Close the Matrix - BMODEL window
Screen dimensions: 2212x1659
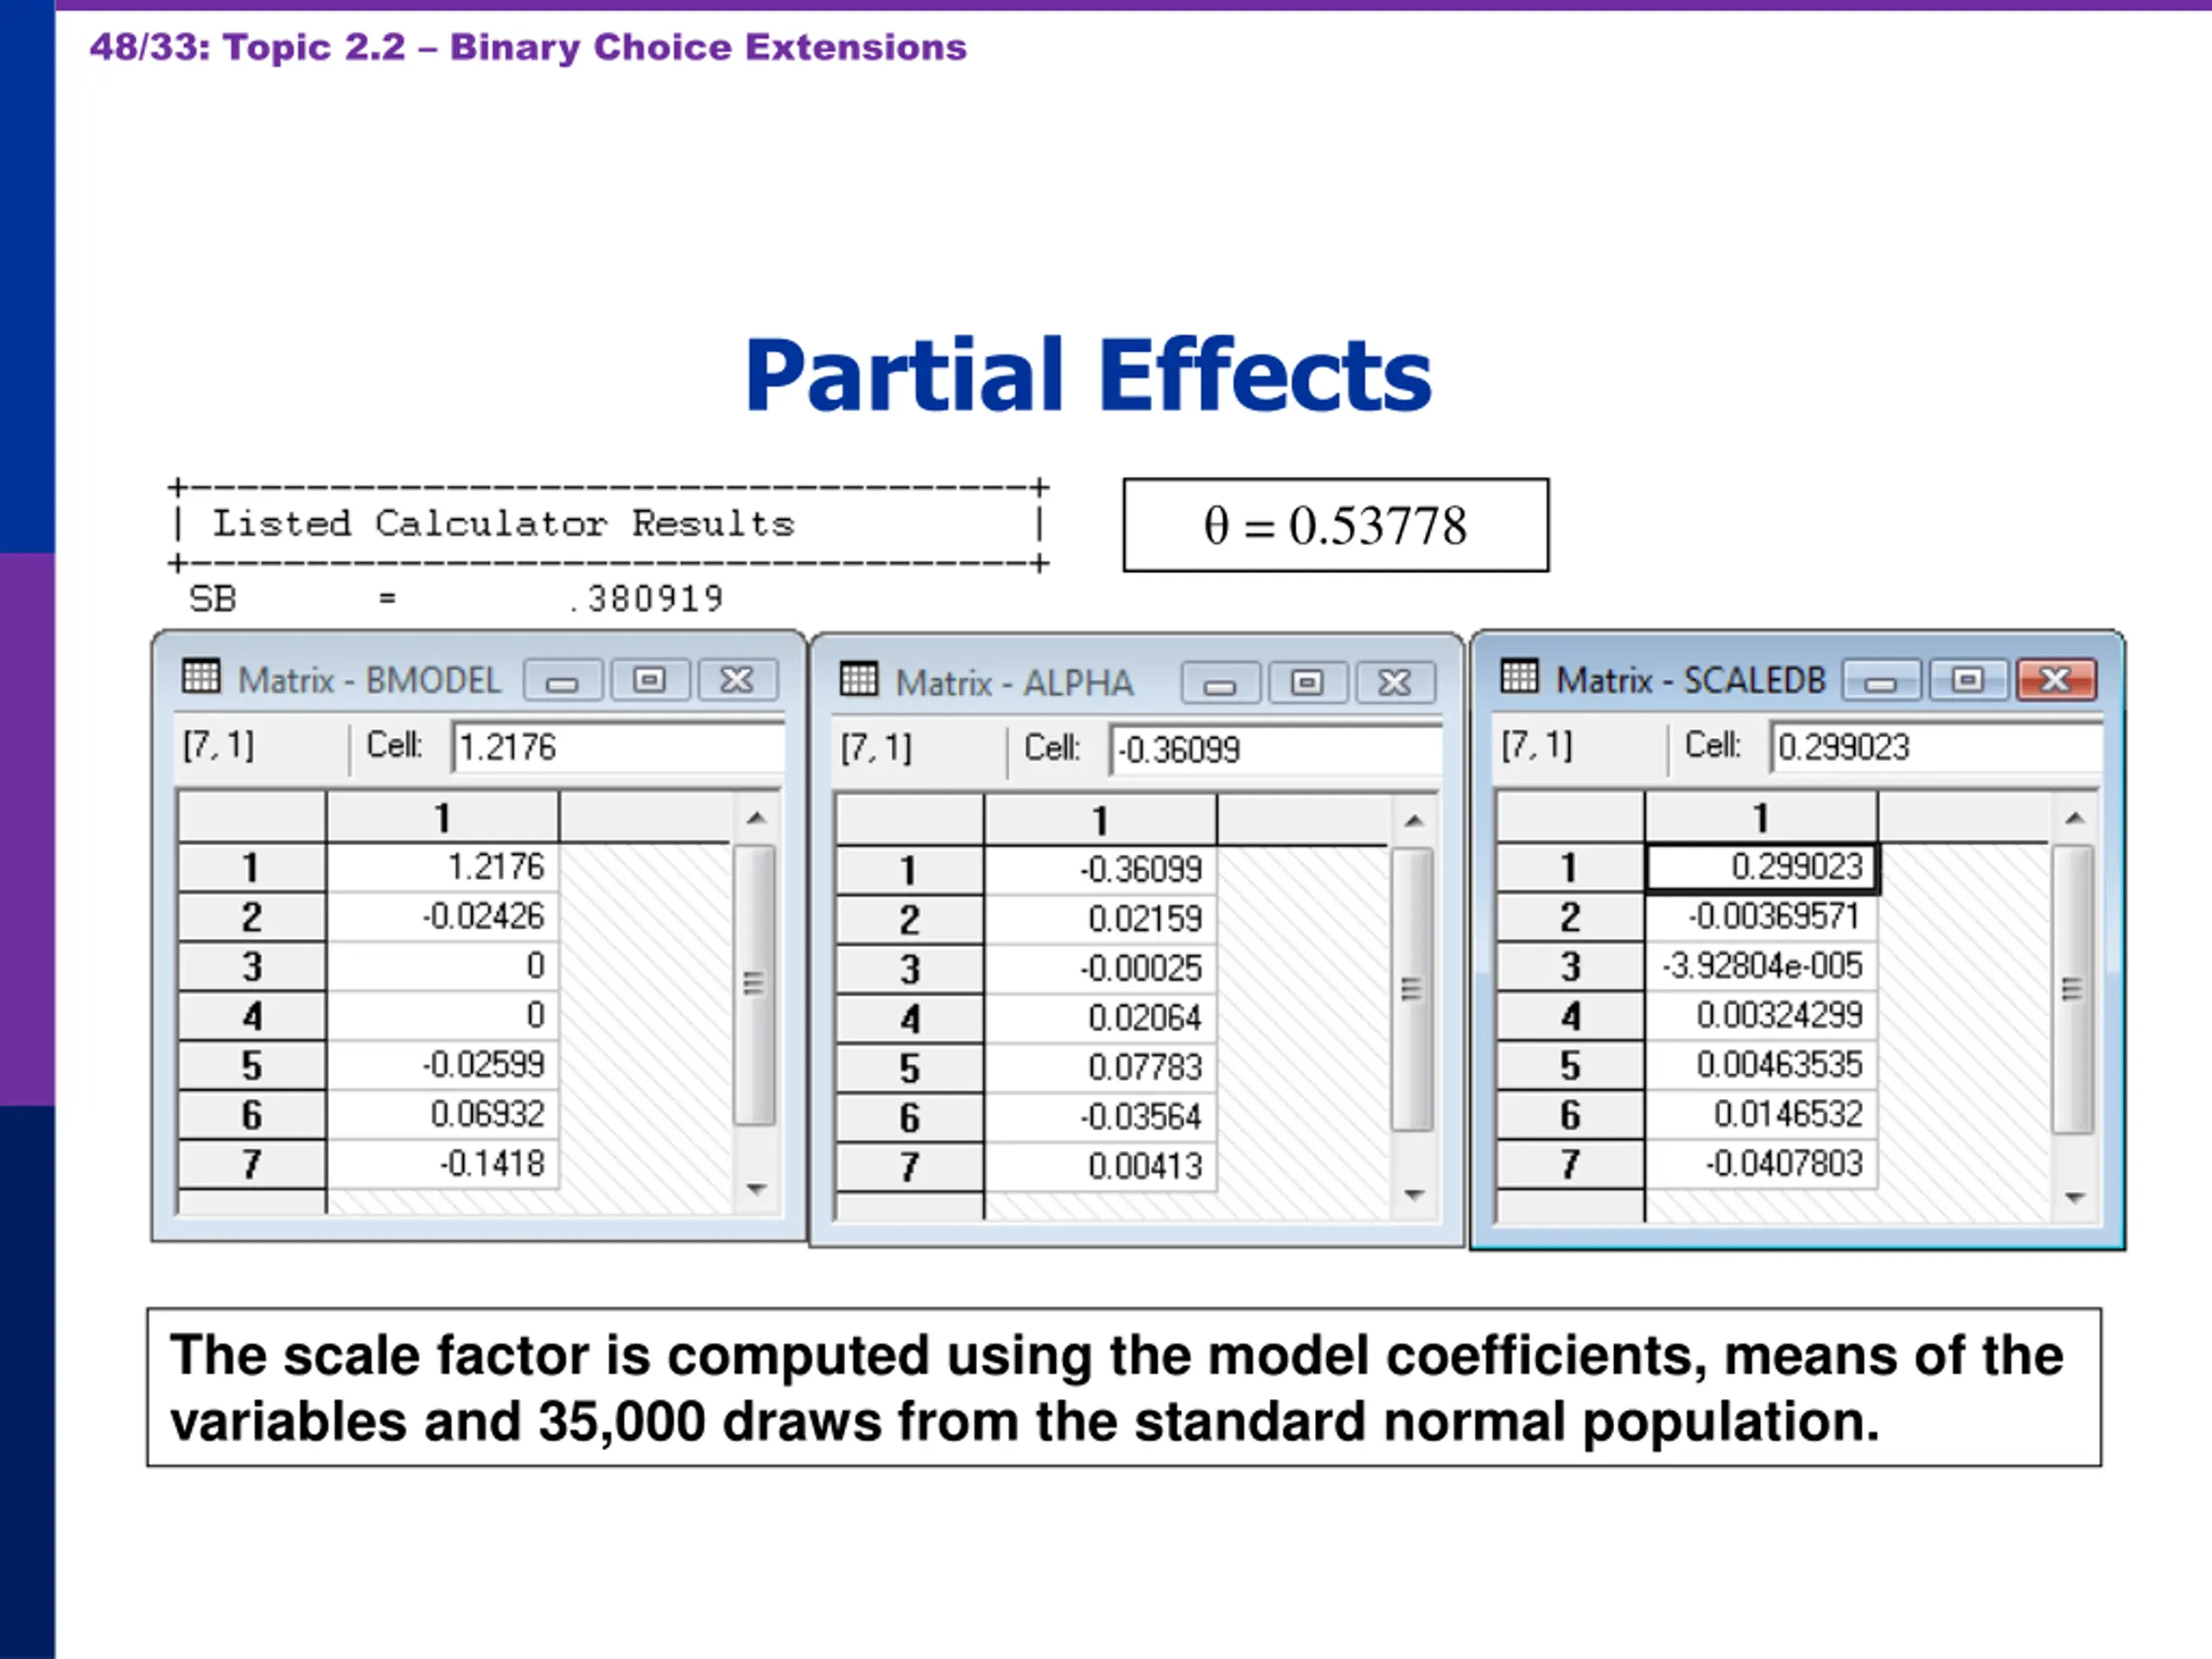(x=738, y=681)
